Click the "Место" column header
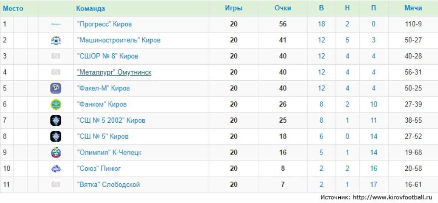438x203 pixels. click(13, 8)
